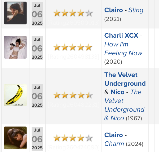Screen dimensions: 159x152
Task: Click the half star on Velvet Underground rating
Action: point(89,95)
